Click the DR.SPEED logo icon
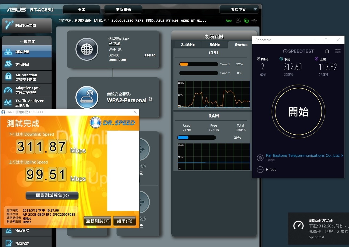This screenshot has height=247, width=349. [95, 123]
